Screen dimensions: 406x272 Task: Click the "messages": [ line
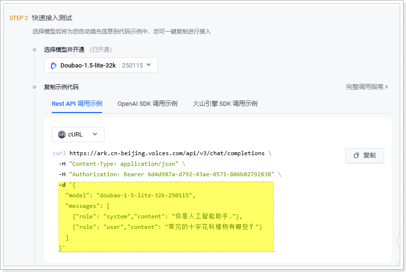point(88,206)
